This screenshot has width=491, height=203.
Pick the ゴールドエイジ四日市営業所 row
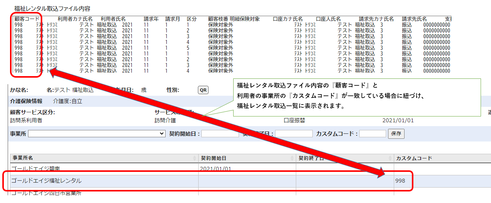(x=46, y=193)
